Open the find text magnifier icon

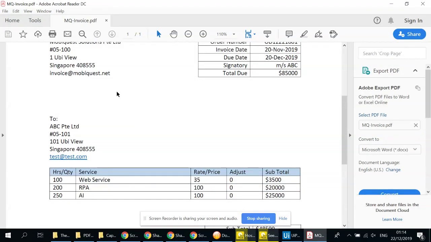coord(82,34)
